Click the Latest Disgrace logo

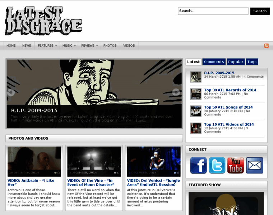coord(43,21)
